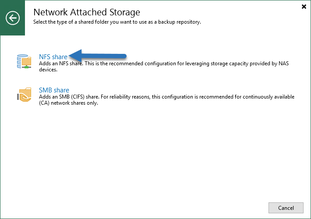Image resolution: width=311 pixels, height=219 pixels.
Task: Click the word 'devices.' under NFS share
Action: click(48, 70)
